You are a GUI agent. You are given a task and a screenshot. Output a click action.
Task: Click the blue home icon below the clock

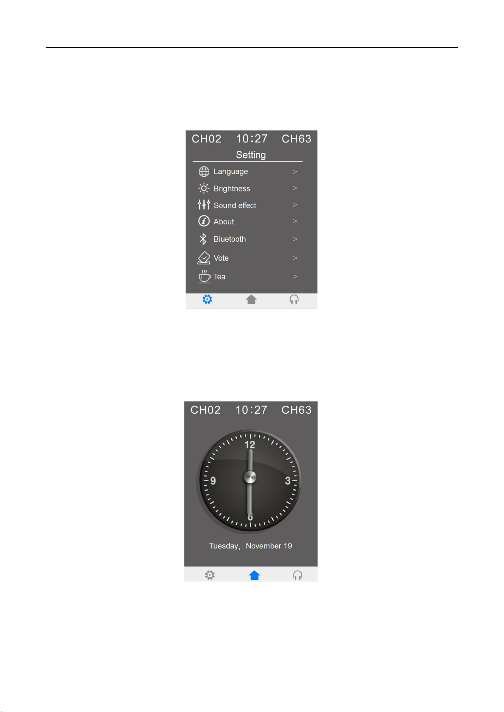pos(254,575)
